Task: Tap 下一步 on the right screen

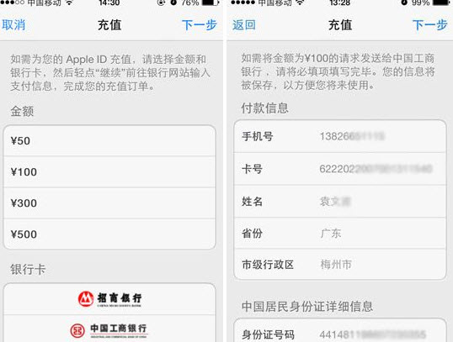Action: (430, 25)
